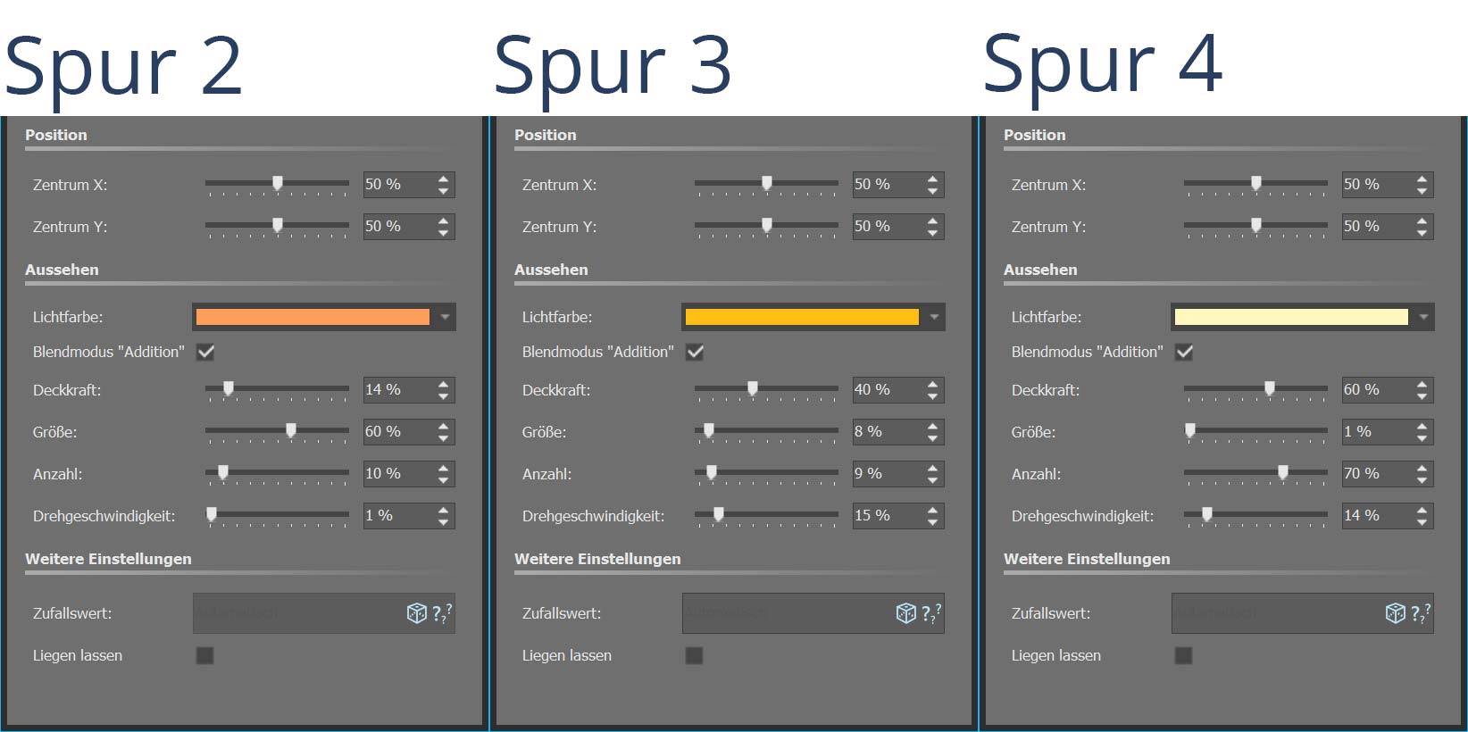Click the Spur 3 Größe slider handle

[709, 431]
